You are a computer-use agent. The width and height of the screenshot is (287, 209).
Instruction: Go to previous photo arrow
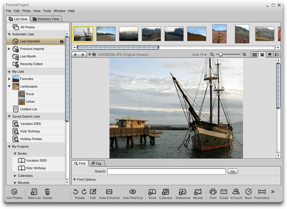tap(76, 55)
